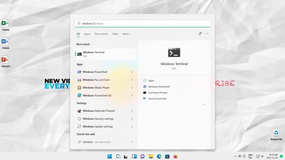Click the Windows PowerShell app icon

[x=79, y=72]
